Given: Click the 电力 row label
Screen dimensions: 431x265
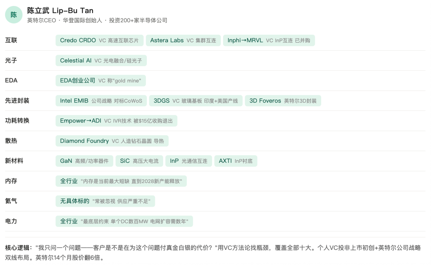Looking at the screenshot, I should coord(11,221).
